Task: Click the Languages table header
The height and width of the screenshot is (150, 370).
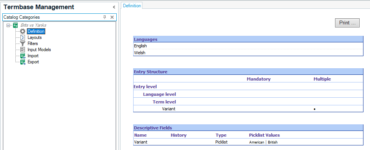Action: pyautogui.click(x=248, y=39)
